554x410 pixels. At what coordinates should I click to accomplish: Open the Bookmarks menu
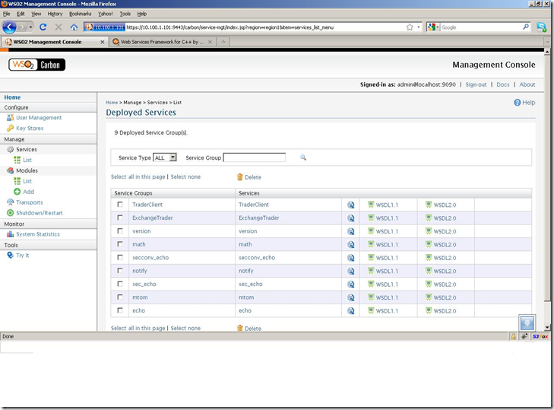[x=80, y=14]
